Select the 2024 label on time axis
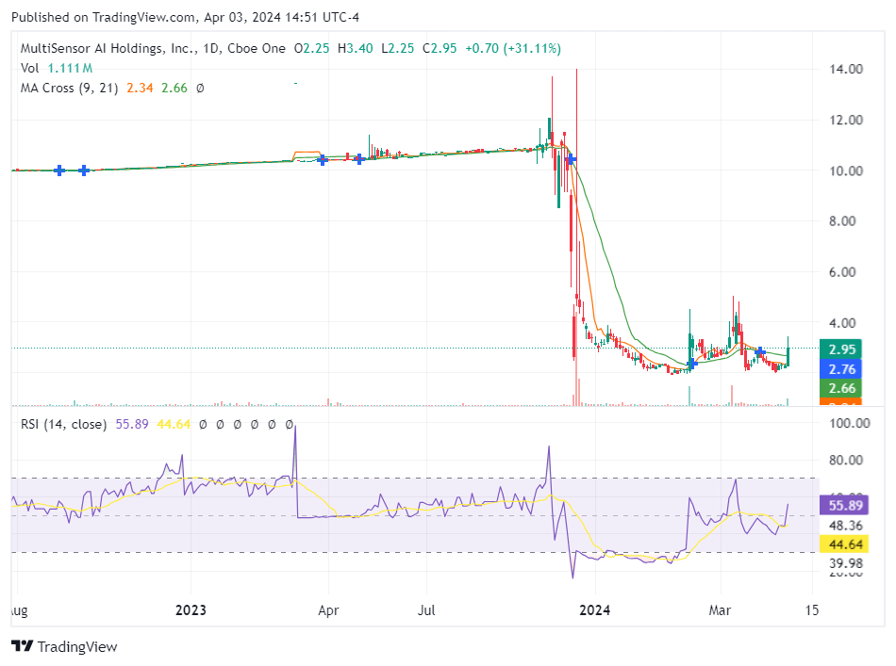 tap(595, 610)
